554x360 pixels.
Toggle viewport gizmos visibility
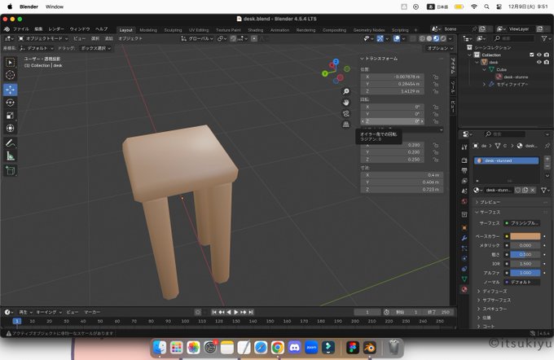pyautogui.click(x=380, y=38)
